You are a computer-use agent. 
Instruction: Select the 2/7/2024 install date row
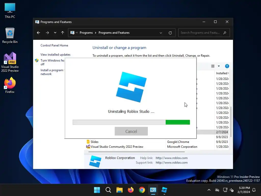[213, 132]
